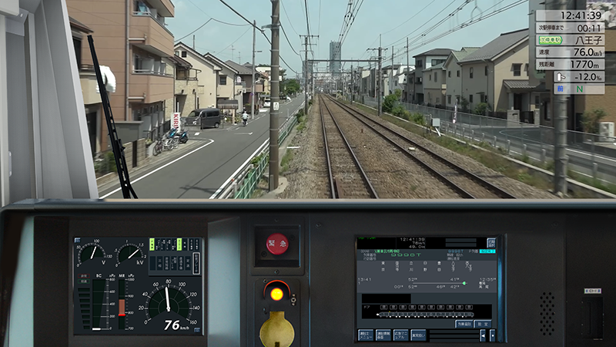The height and width of the screenshot is (347, 616).
Task: Click the 設定 settings button on the monitor
Action: [x=483, y=324]
